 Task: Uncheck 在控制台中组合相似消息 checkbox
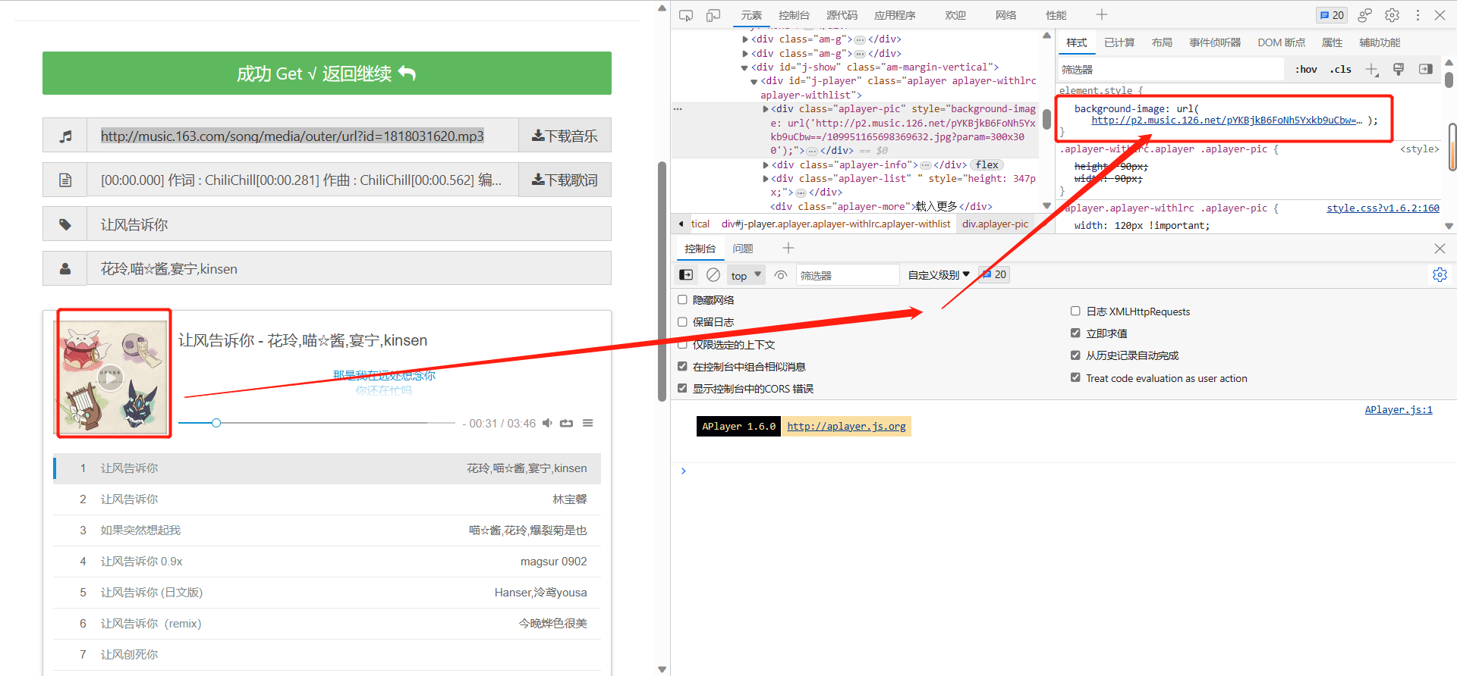pos(682,366)
